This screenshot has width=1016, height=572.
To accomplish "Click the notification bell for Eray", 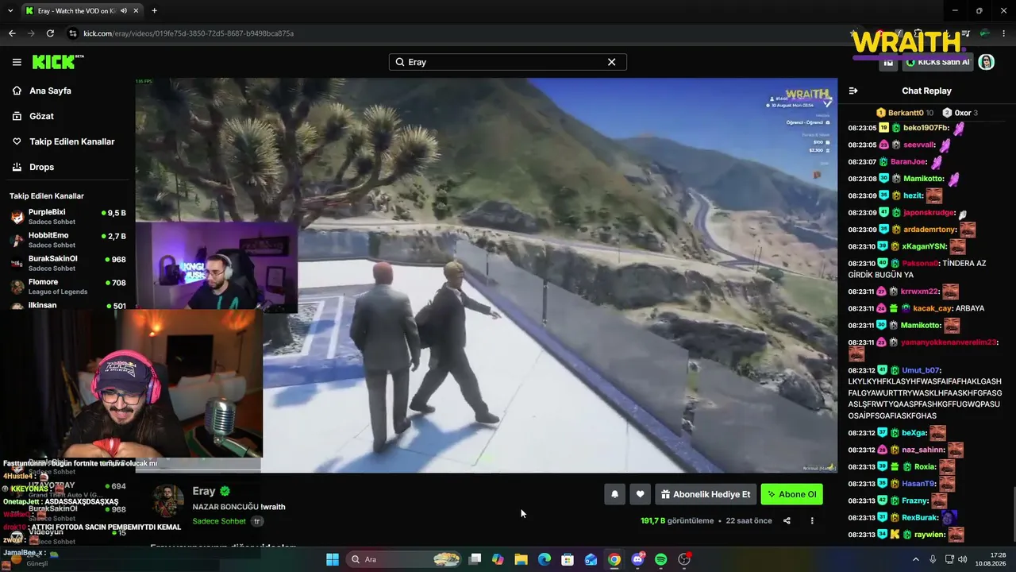I will [x=614, y=494].
